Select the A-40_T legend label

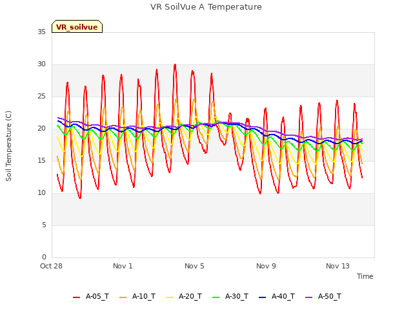tap(283, 296)
